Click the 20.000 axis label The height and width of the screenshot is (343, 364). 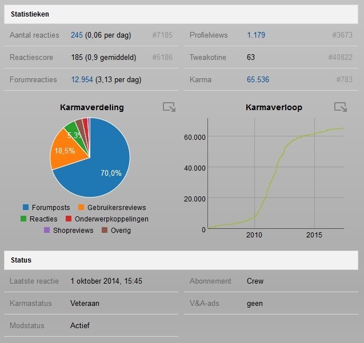tap(194, 199)
